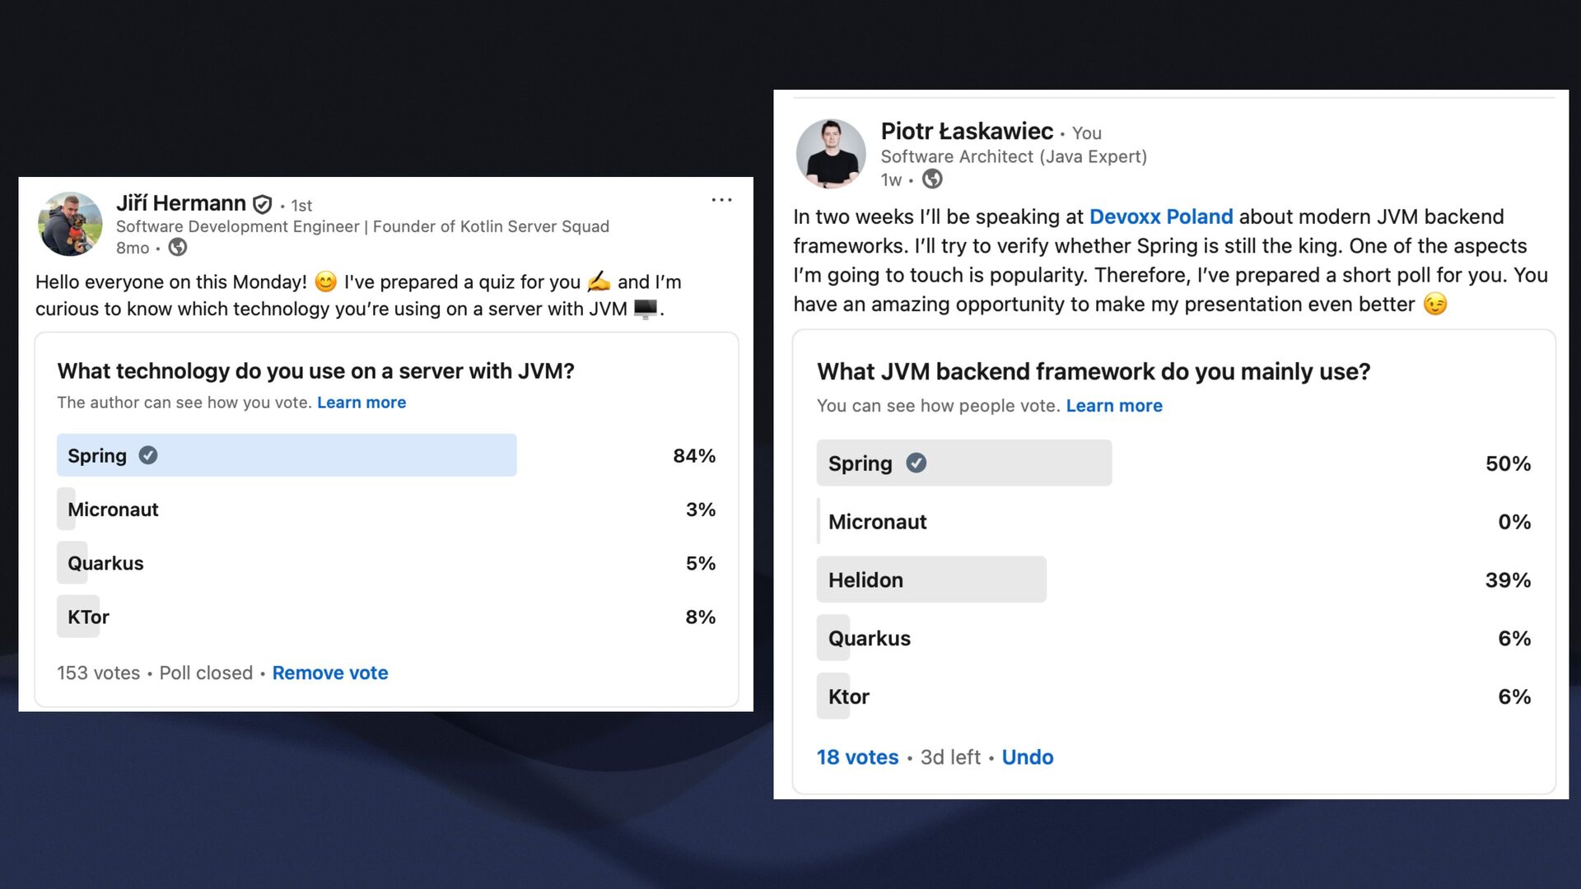Open Jiří Hermann's profile photo
1581x889 pixels.
point(70,224)
